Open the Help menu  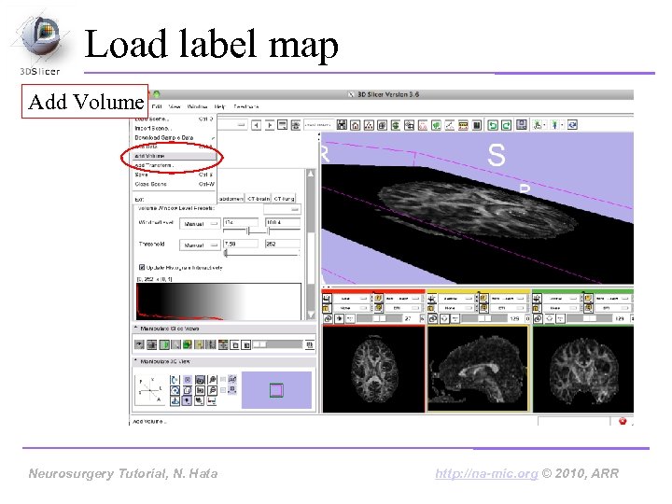click(x=220, y=106)
